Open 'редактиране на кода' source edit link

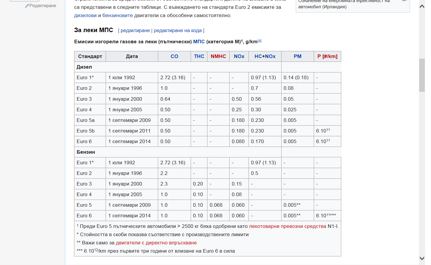coord(178,30)
